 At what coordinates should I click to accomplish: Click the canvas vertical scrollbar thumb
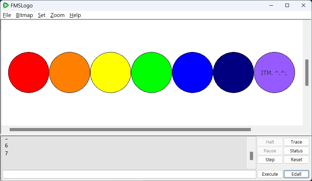tap(307, 72)
